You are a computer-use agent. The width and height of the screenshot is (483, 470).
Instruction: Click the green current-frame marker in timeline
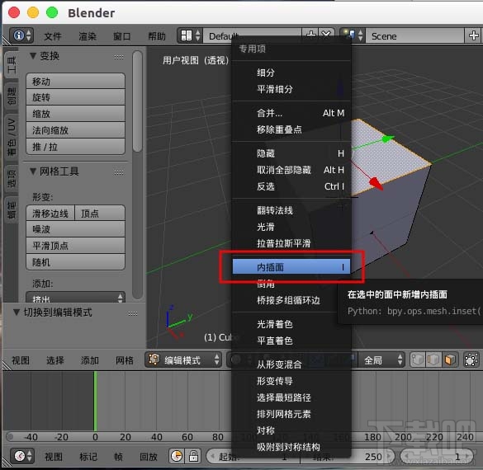tap(95, 401)
